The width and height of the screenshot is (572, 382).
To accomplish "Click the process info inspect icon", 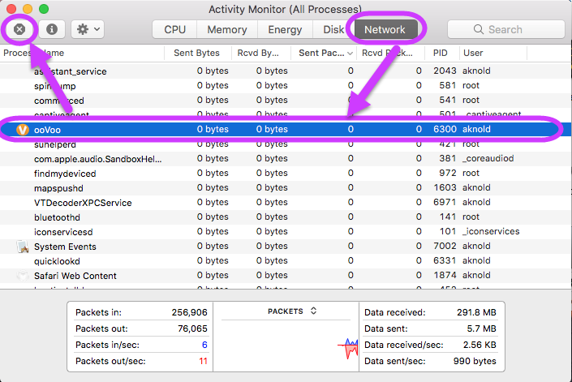I will (x=52, y=29).
